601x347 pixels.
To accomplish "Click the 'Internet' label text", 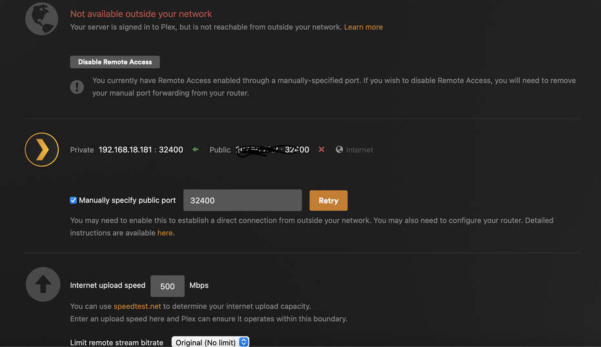I will 360,150.
